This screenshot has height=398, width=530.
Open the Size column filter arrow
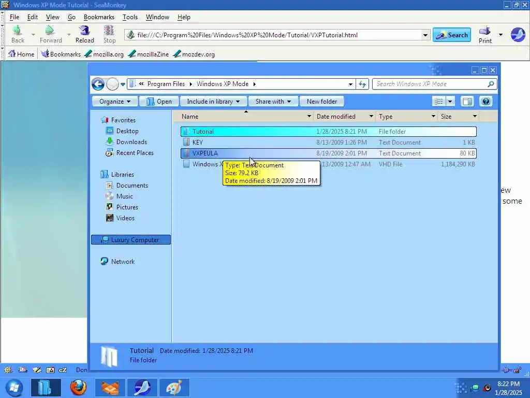475,117
